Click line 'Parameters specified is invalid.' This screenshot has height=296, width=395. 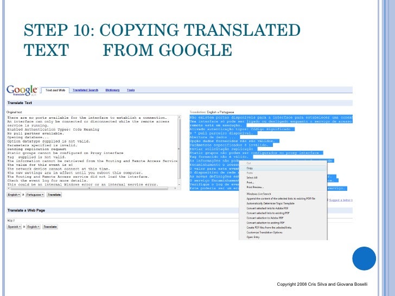pyautogui.click(x=42, y=145)
